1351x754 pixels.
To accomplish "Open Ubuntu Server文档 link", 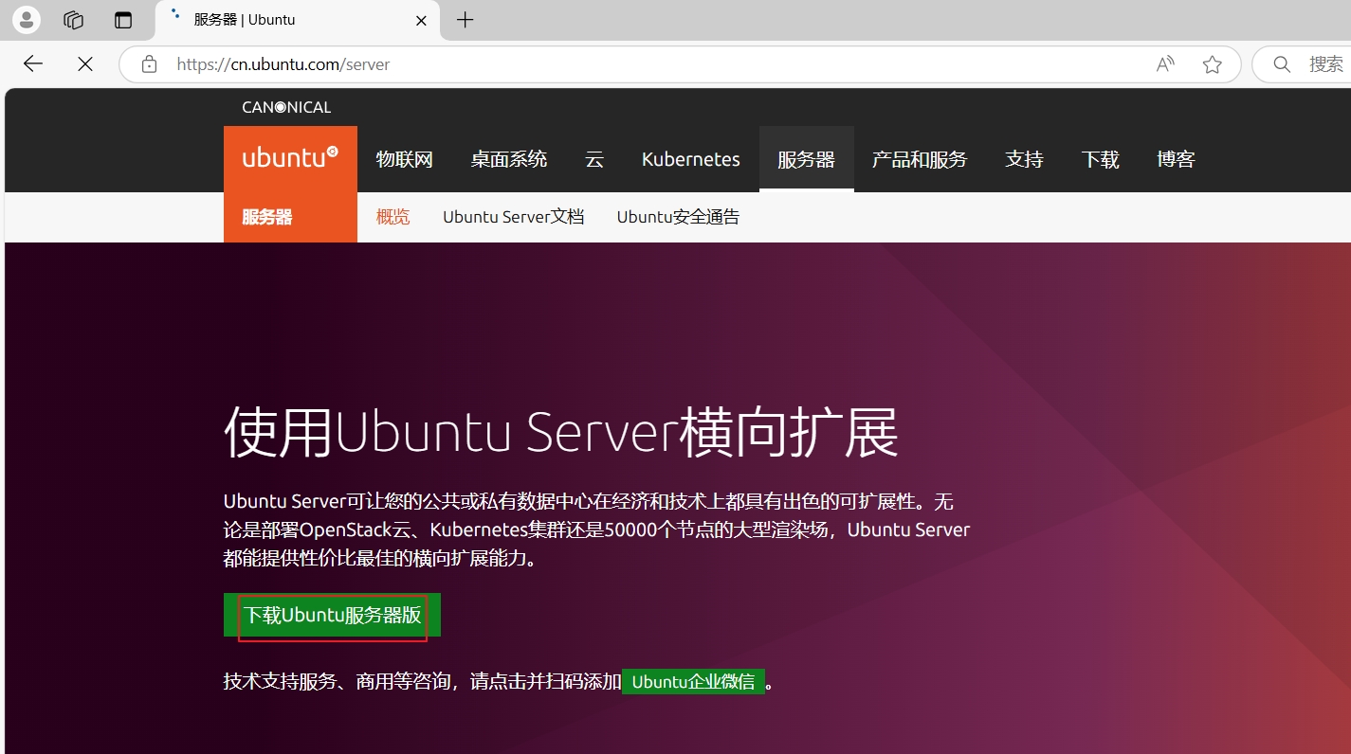I will click(514, 217).
